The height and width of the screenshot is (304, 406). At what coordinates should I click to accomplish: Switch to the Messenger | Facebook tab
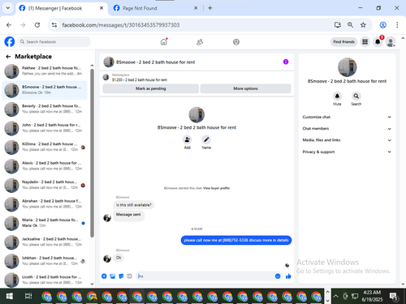62,8
